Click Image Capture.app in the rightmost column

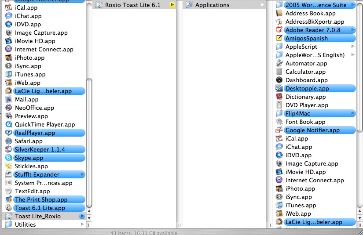coord(312,163)
